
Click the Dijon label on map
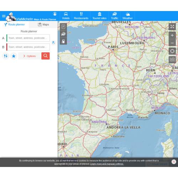pos(138,67)
